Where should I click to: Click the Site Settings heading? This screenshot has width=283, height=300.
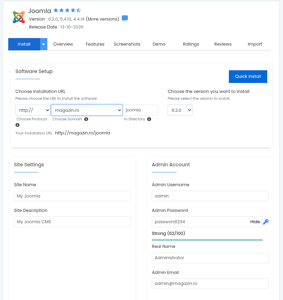pos(29,165)
